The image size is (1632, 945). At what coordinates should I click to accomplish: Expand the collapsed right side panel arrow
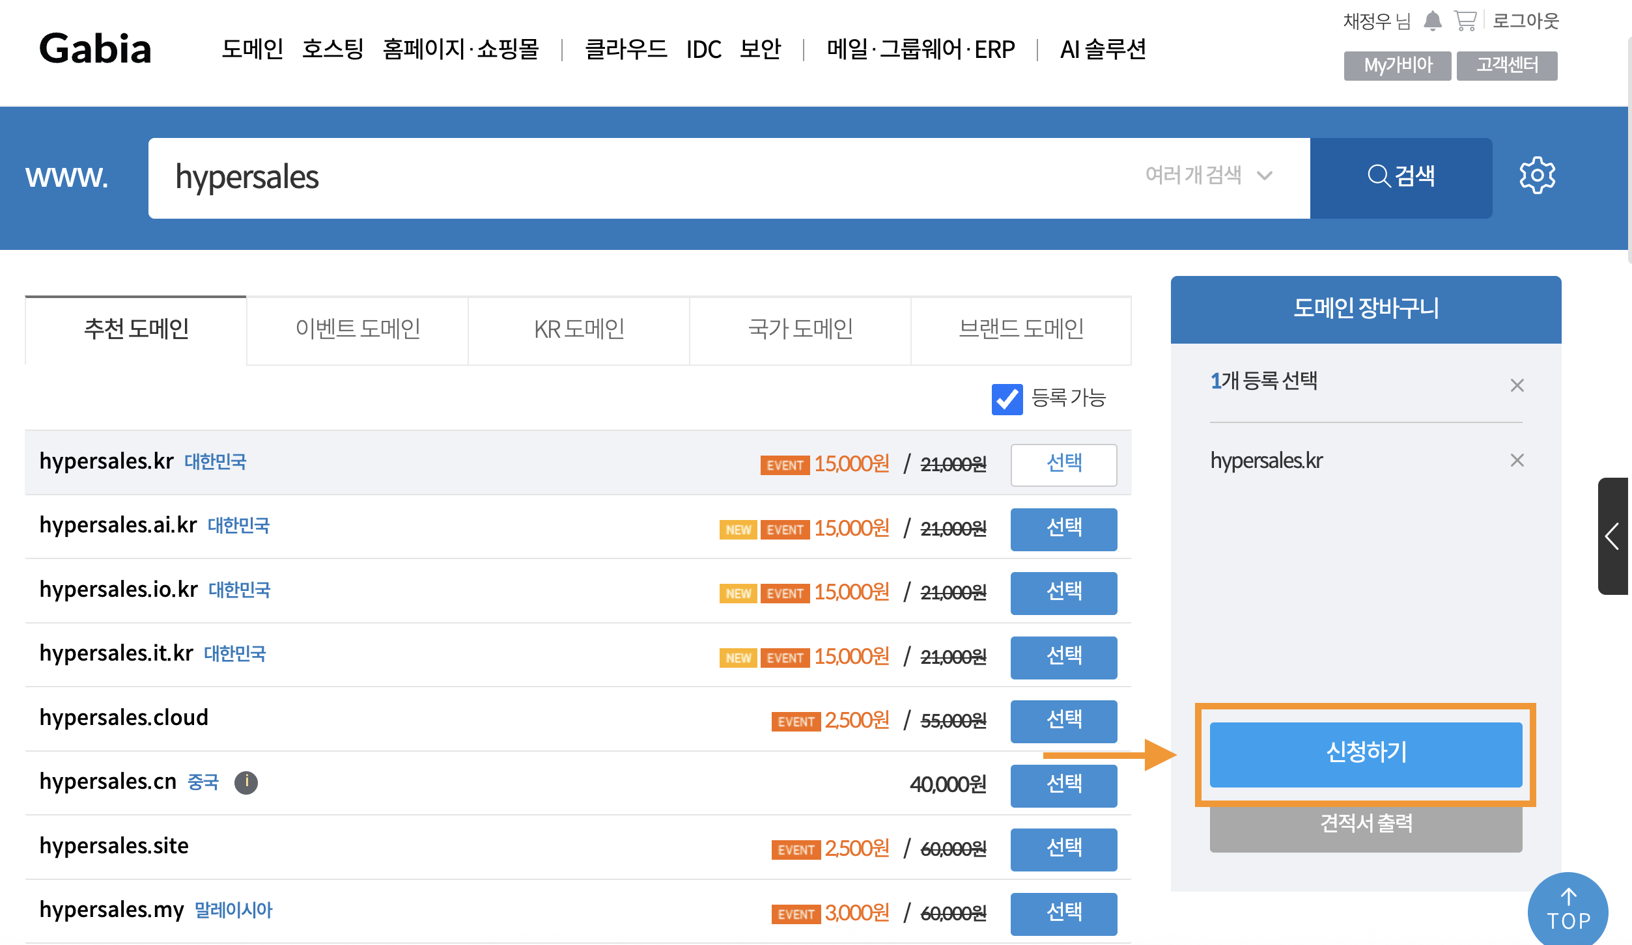1612,536
